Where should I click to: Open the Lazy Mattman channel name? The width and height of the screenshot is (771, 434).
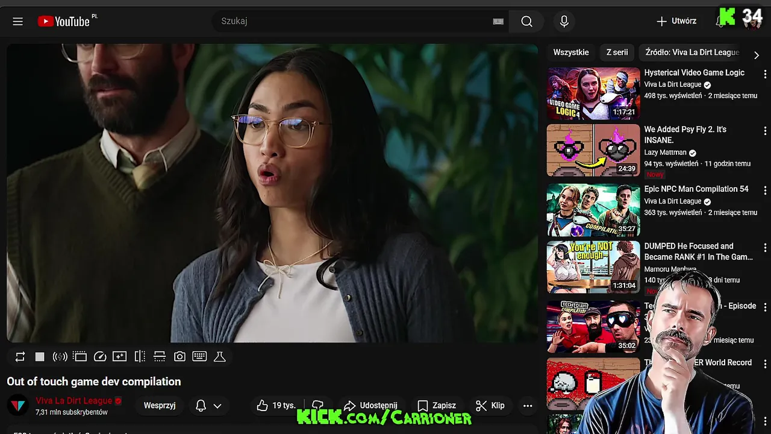click(666, 153)
